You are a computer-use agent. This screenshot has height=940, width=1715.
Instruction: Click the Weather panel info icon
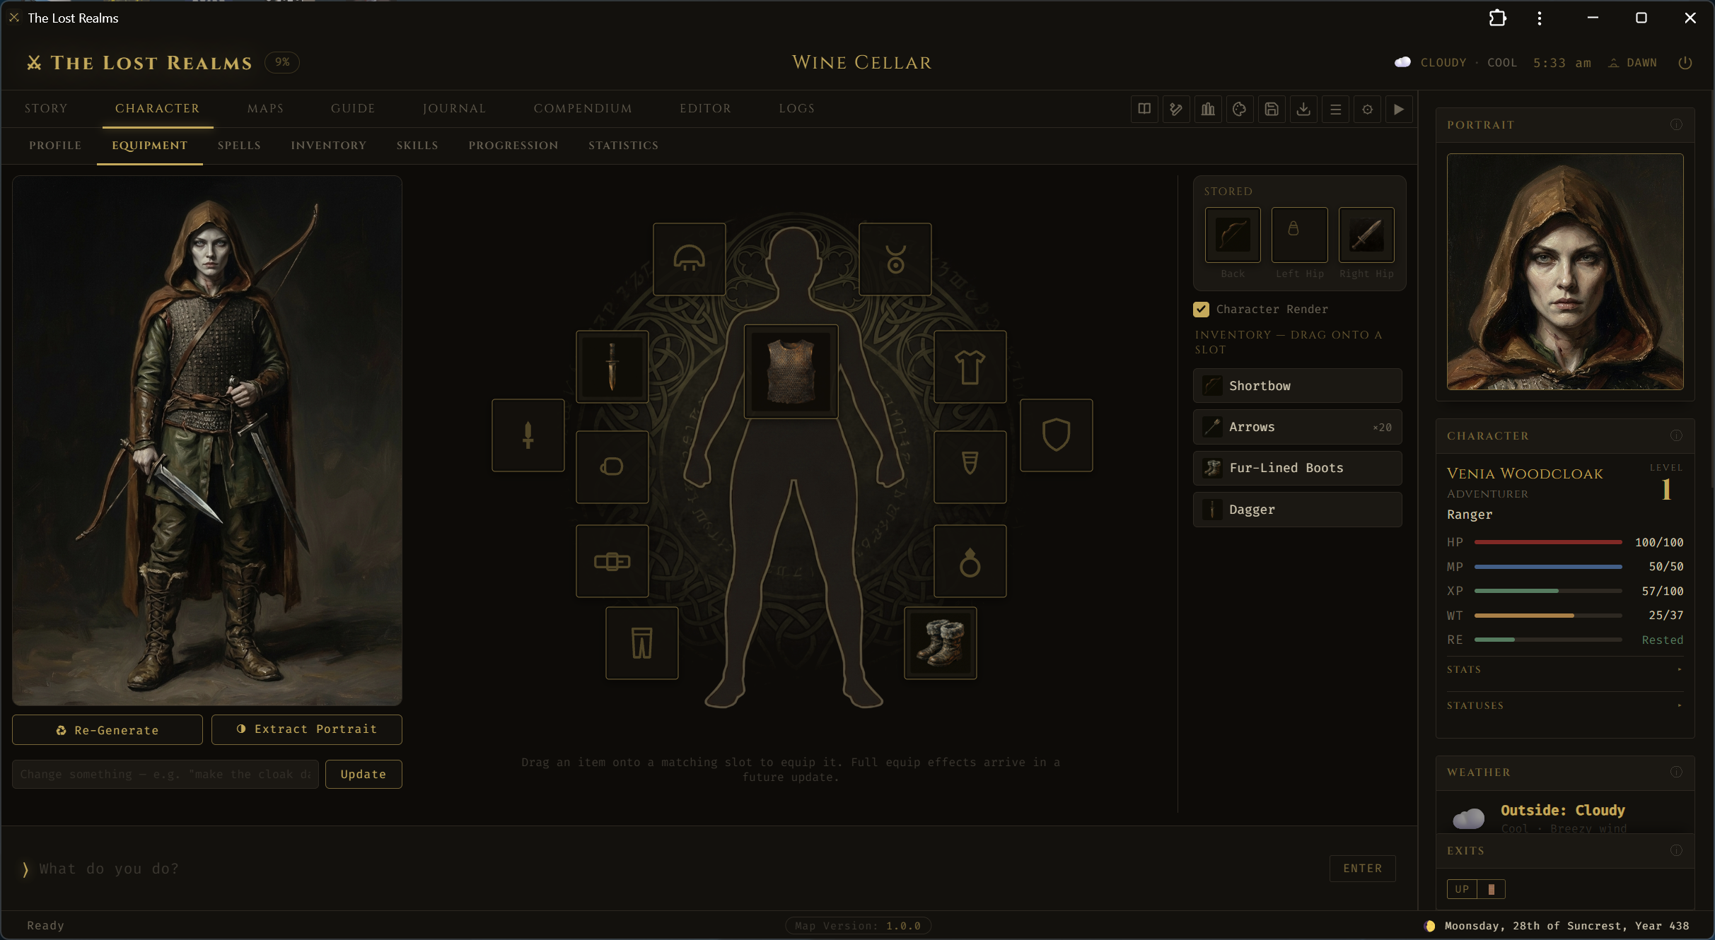coord(1676,772)
